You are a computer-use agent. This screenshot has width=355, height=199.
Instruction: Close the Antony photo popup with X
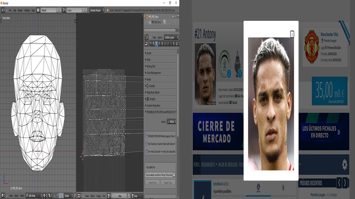coord(292,34)
